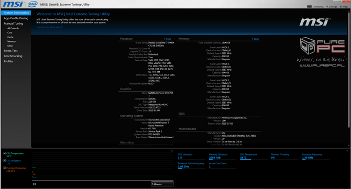Open Other tuning page
Screen dimensions: 351x189
point(10,46)
